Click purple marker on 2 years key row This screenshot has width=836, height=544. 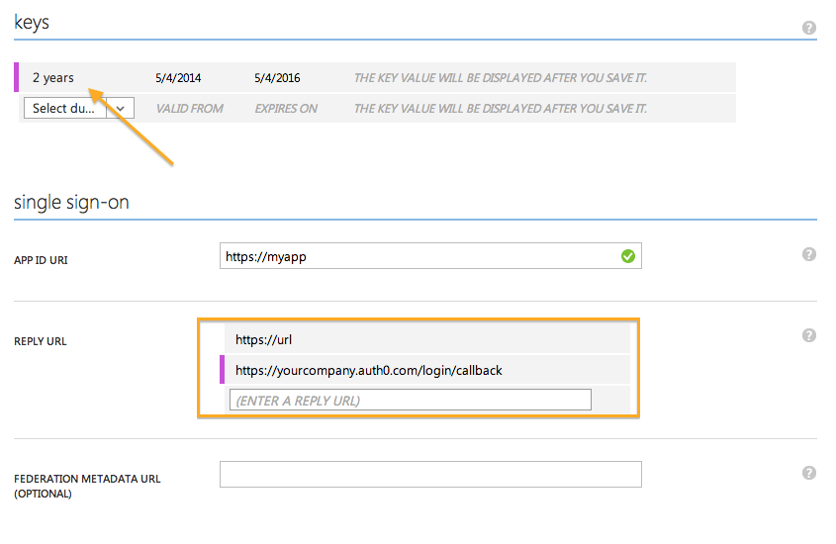(x=16, y=77)
